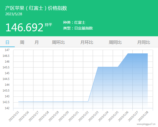Screen dimensions: 158x127
Task: Click the chart point where 145.5 plateau ends
Action: tap(118, 67)
